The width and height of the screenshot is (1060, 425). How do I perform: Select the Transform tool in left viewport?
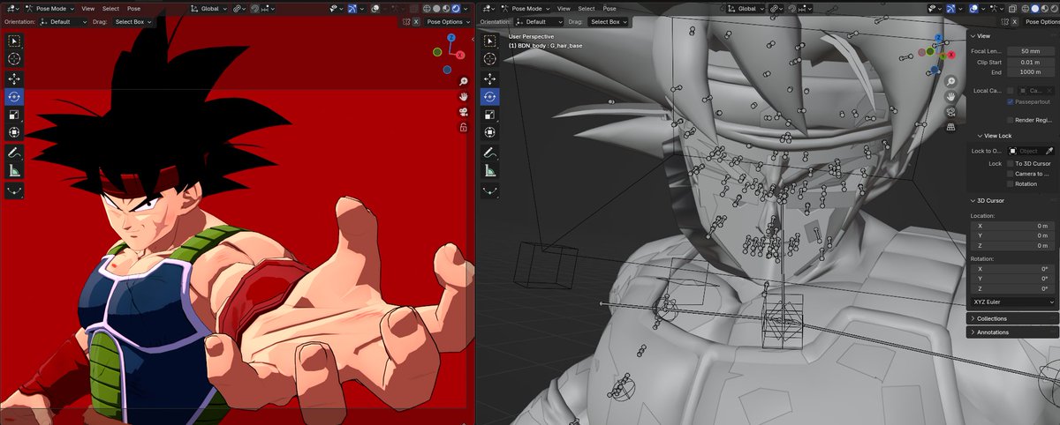click(15, 132)
